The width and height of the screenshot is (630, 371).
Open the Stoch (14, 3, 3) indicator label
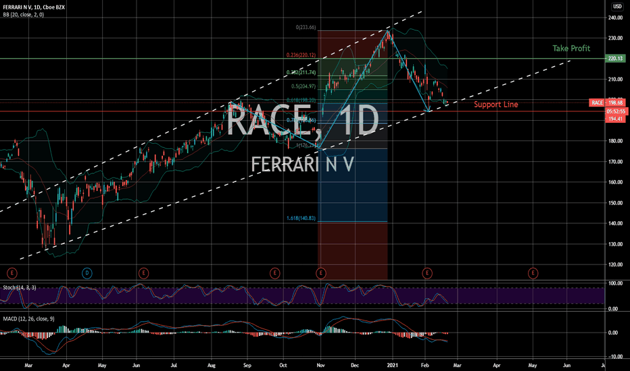pyautogui.click(x=20, y=287)
